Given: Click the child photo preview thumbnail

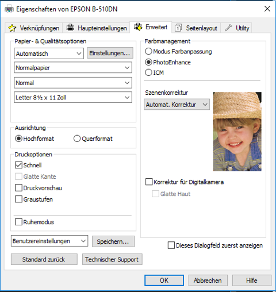Looking at the screenshot, I should 237,132.
